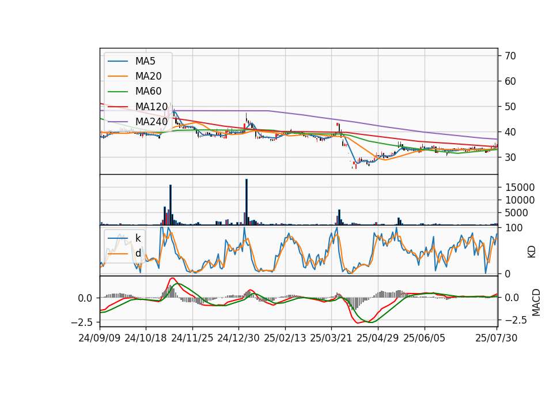Click the MA20 legend label
Image resolution: width=553 pixels, height=398 pixels.
pyautogui.click(x=148, y=76)
